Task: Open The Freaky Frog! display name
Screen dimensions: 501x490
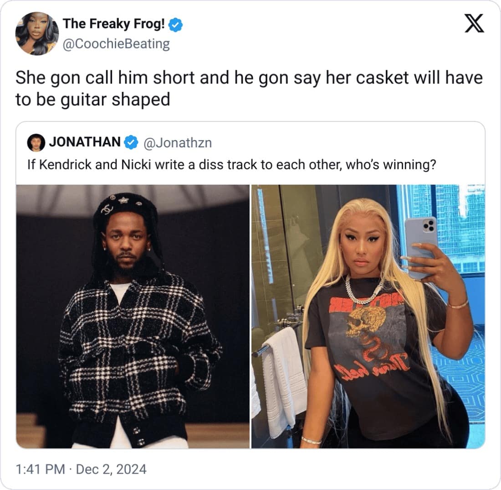Action: click(114, 24)
